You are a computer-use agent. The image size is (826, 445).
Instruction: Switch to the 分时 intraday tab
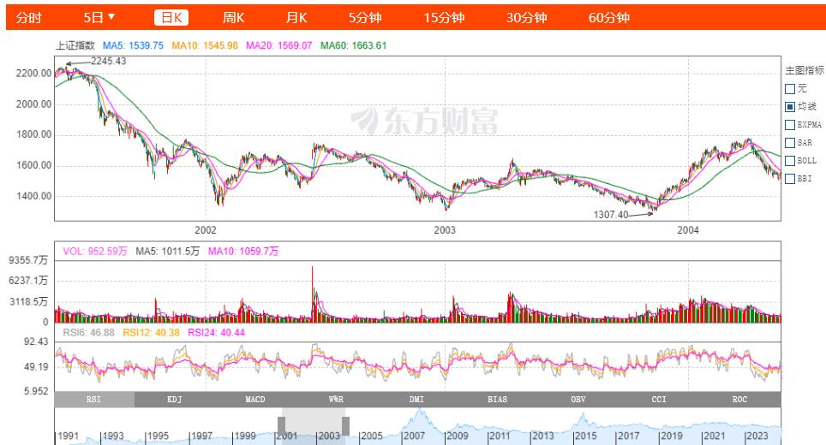pyautogui.click(x=28, y=18)
